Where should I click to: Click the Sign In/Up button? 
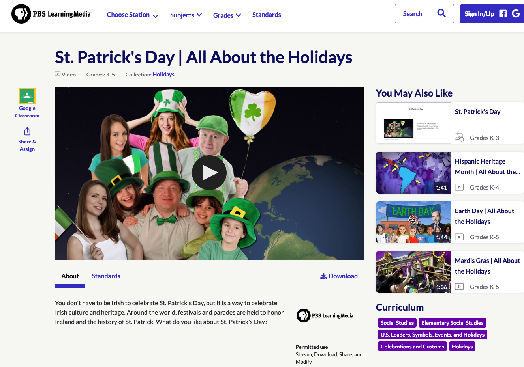479,13
